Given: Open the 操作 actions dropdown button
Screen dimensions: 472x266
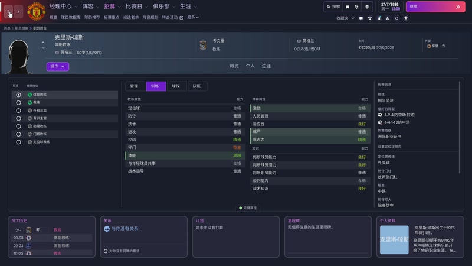Looking at the screenshot, I should tap(57, 66).
